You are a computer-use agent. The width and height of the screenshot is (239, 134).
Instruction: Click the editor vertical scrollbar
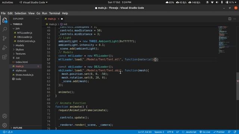pos(238,86)
